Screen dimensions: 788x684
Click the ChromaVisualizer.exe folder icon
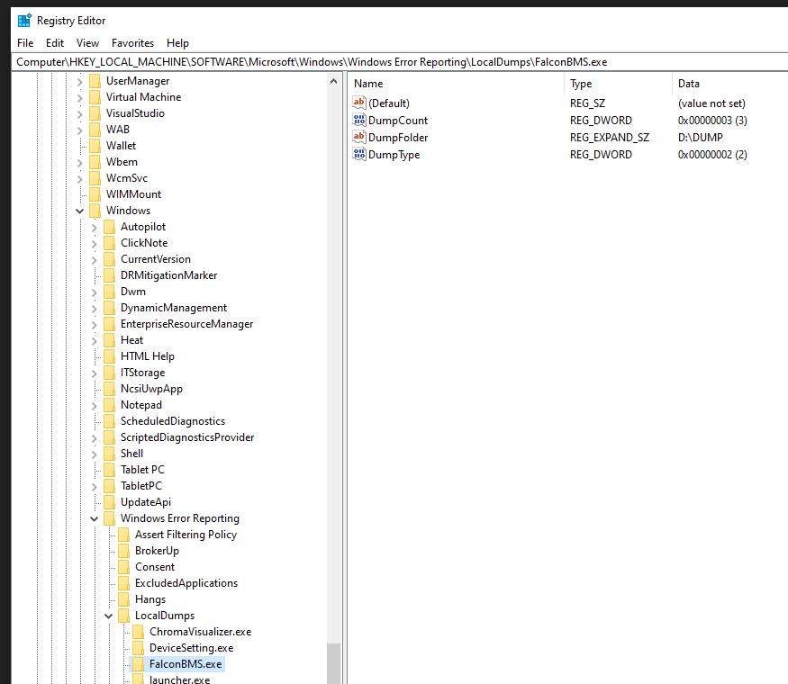click(x=139, y=632)
